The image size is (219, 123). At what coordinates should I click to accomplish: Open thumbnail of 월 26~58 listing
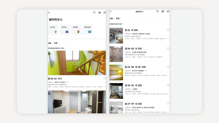[116, 73]
